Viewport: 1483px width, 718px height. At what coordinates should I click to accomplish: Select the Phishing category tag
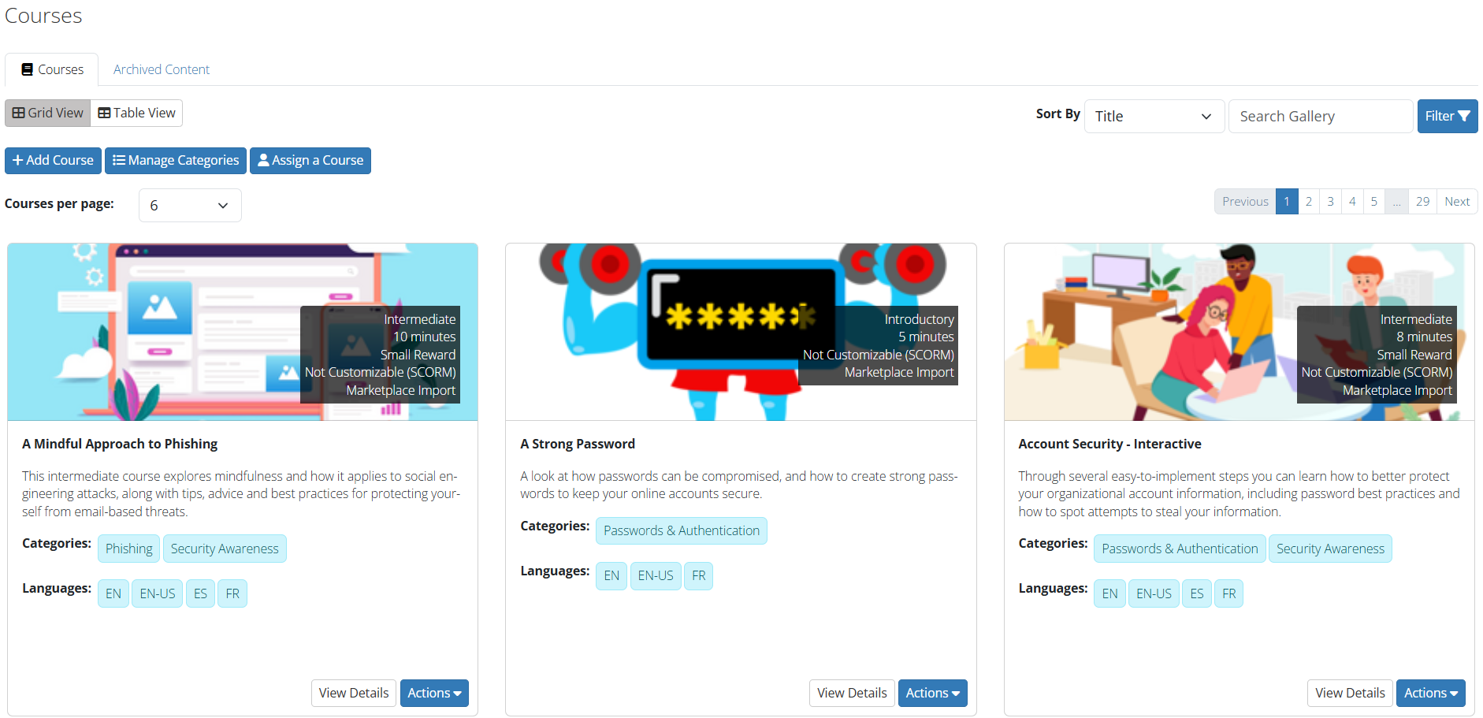pos(129,549)
